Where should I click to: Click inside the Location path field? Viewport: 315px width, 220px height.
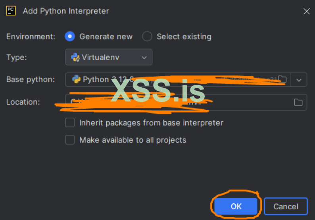[x=179, y=102]
